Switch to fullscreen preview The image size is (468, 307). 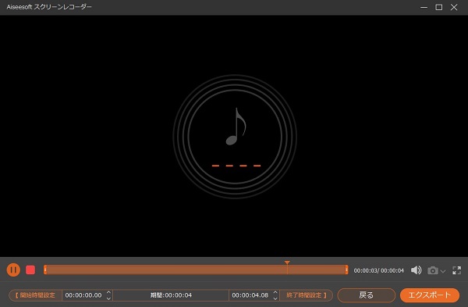[456, 270]
